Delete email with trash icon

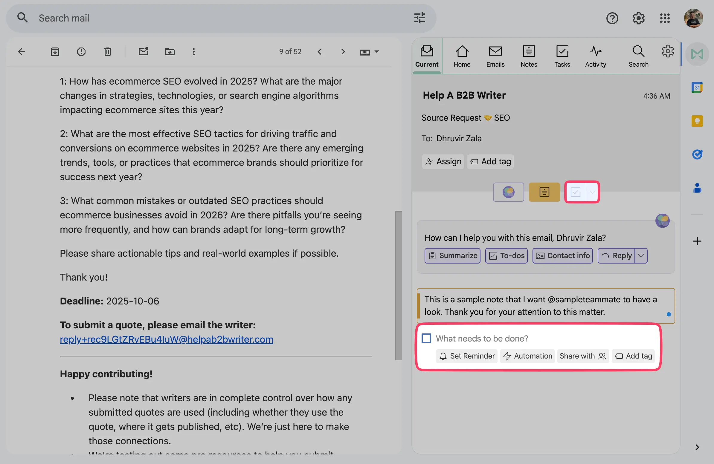point(107,52)
